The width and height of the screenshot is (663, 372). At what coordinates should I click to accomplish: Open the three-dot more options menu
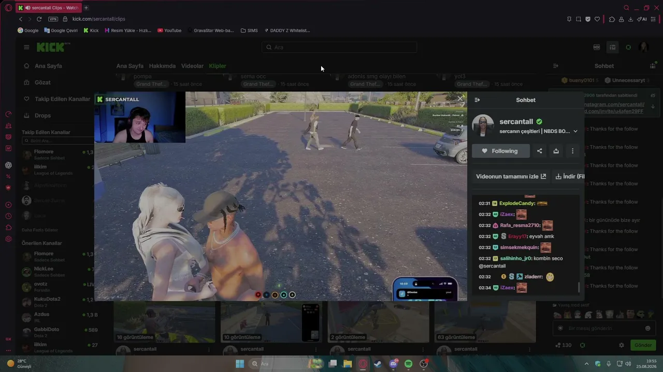572,151
